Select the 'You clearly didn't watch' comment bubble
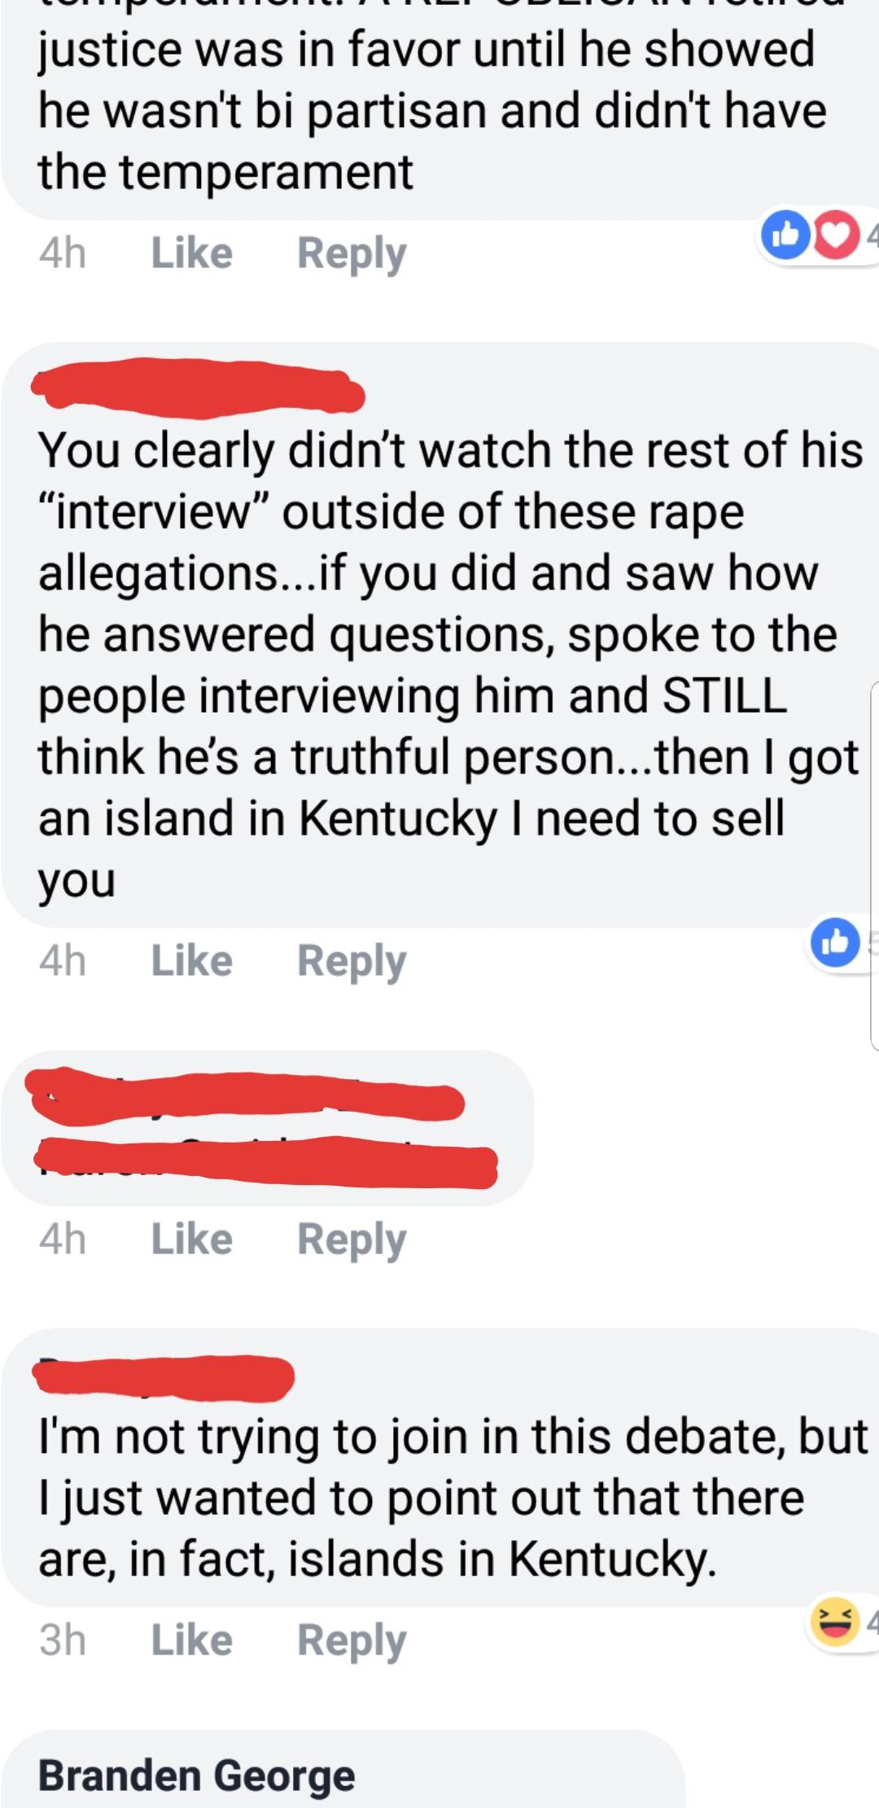Viewport: 879px width, 1808px height. [x=439, y=635]
